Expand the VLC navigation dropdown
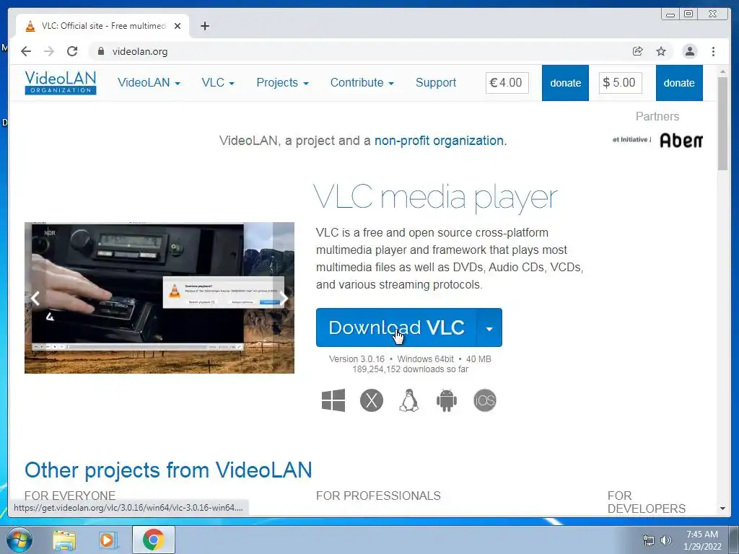This screenshot has width=739, height=554. coord(218,83)
